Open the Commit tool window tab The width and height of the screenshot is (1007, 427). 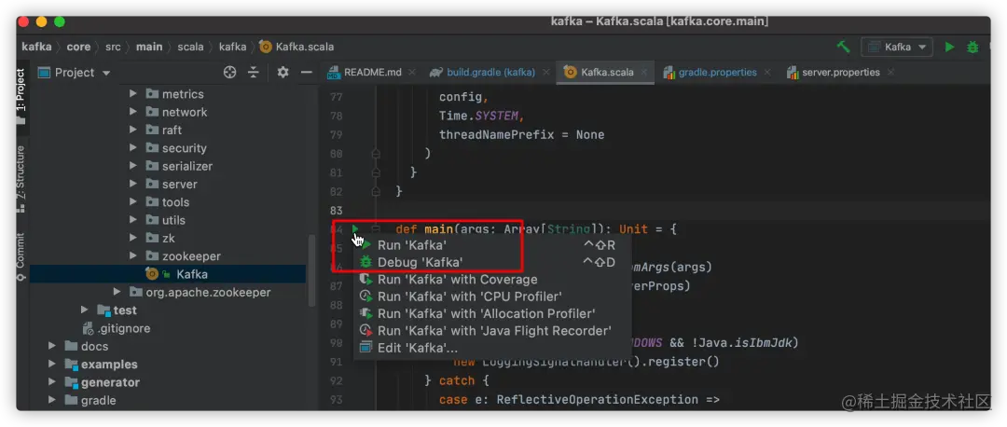[21, 255]
